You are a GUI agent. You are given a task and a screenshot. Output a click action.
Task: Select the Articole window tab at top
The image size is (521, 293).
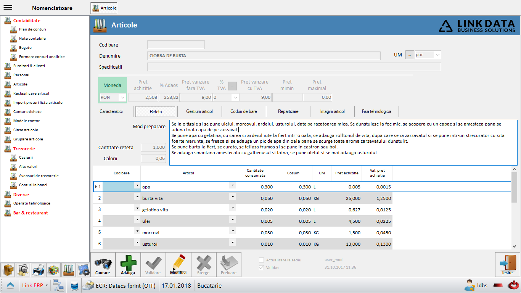click(x=105, y=8)
